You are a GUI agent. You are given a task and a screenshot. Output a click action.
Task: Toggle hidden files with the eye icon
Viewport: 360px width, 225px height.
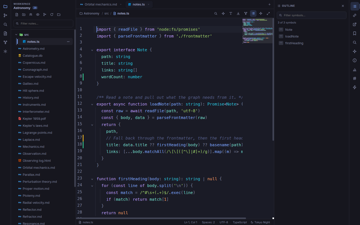click(38, 14)
